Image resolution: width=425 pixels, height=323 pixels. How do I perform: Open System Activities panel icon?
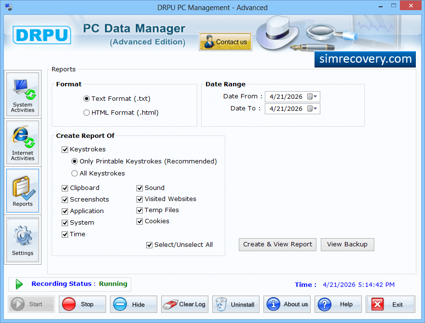(25, 90)
